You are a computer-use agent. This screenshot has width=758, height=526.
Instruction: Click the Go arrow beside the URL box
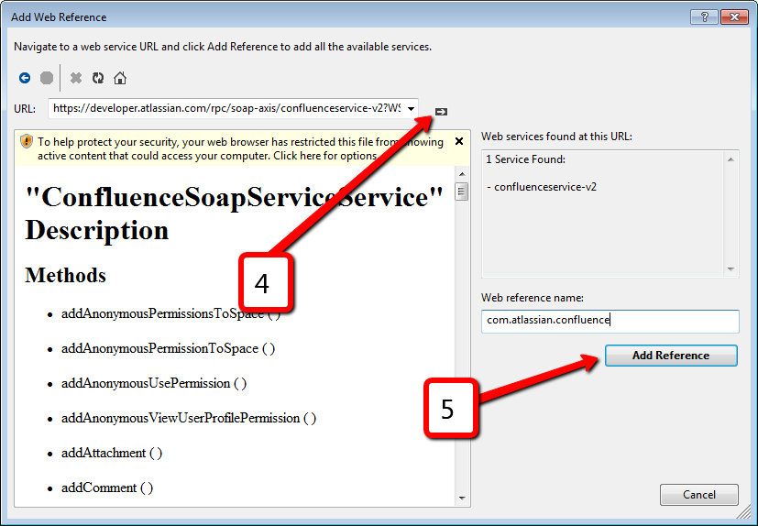tap(441, 110)
